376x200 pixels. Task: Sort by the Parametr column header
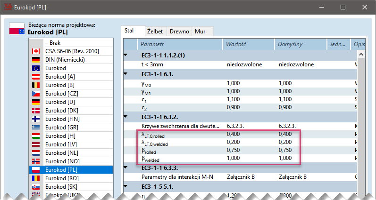180,44
